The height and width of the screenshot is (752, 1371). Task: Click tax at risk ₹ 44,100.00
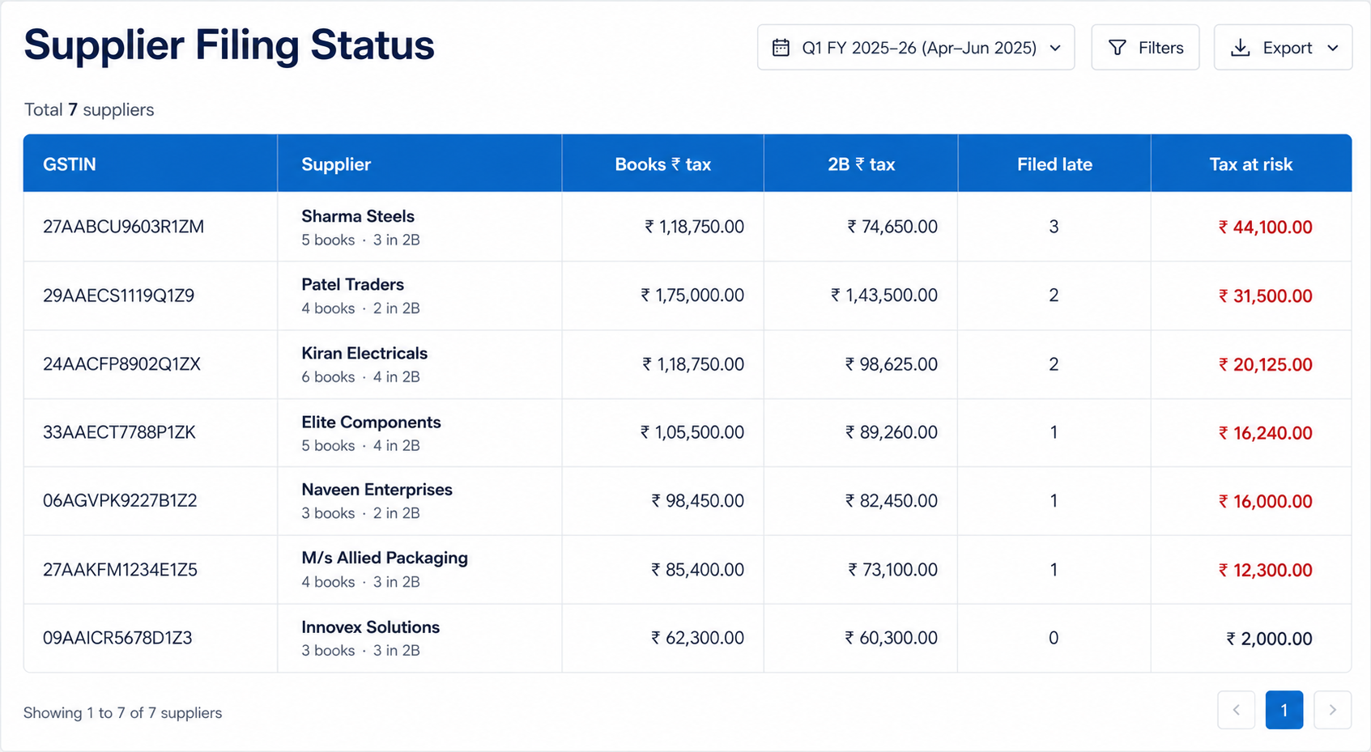[x=1265, y=227]
